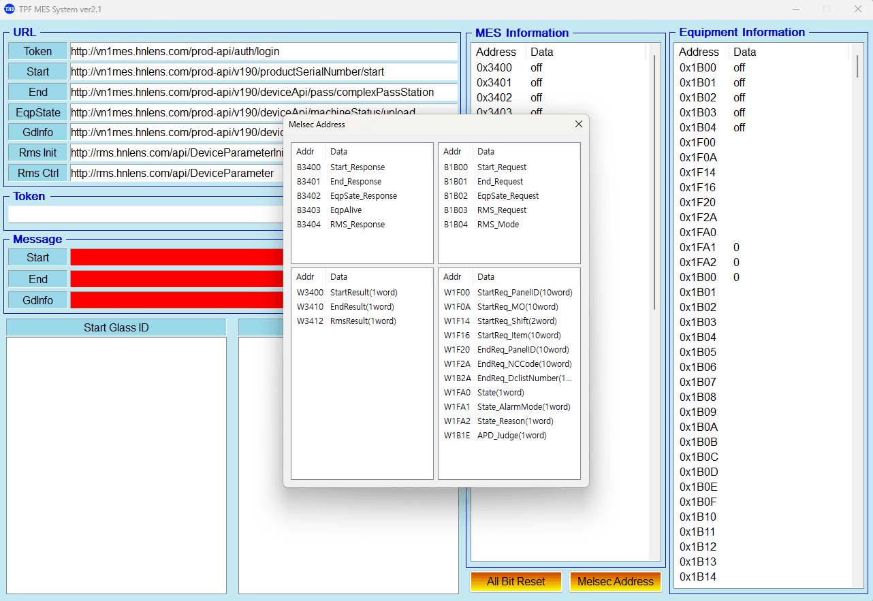Click the EqpState URL button
873x601 pixels.
pyautogui.click(x=38, y=112)
